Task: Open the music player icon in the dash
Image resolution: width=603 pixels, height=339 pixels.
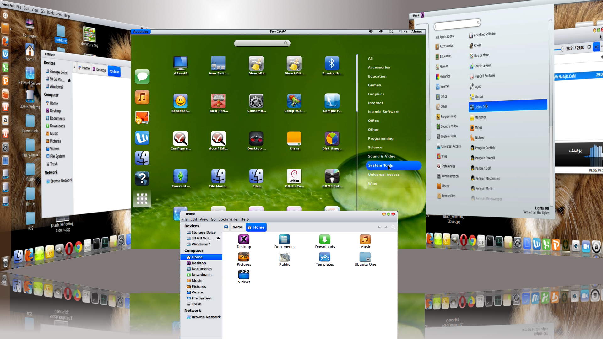Action: click(x=142, y=97)
